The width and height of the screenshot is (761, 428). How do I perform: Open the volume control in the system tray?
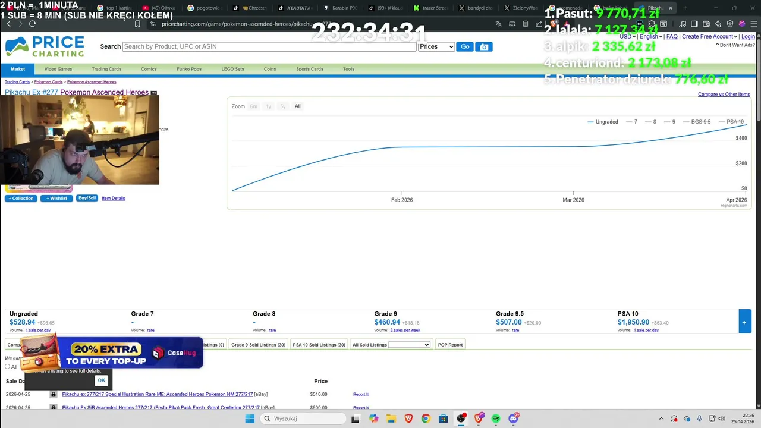(x=722, y=418)
